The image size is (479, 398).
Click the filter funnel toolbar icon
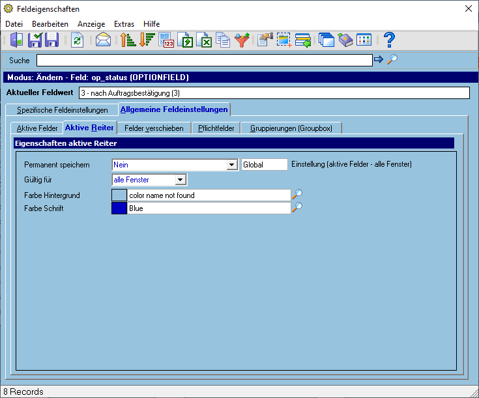point(242,40)
